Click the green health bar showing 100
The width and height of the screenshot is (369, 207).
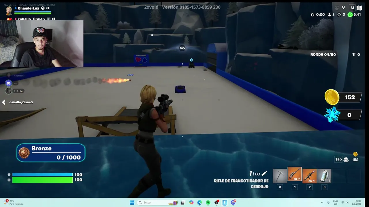(x=42, y=180)
